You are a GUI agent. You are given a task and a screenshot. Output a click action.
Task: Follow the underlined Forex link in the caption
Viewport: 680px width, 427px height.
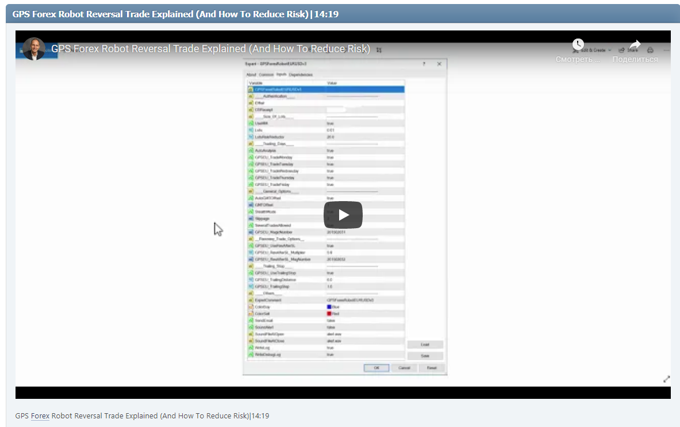[x=40, y=416]
